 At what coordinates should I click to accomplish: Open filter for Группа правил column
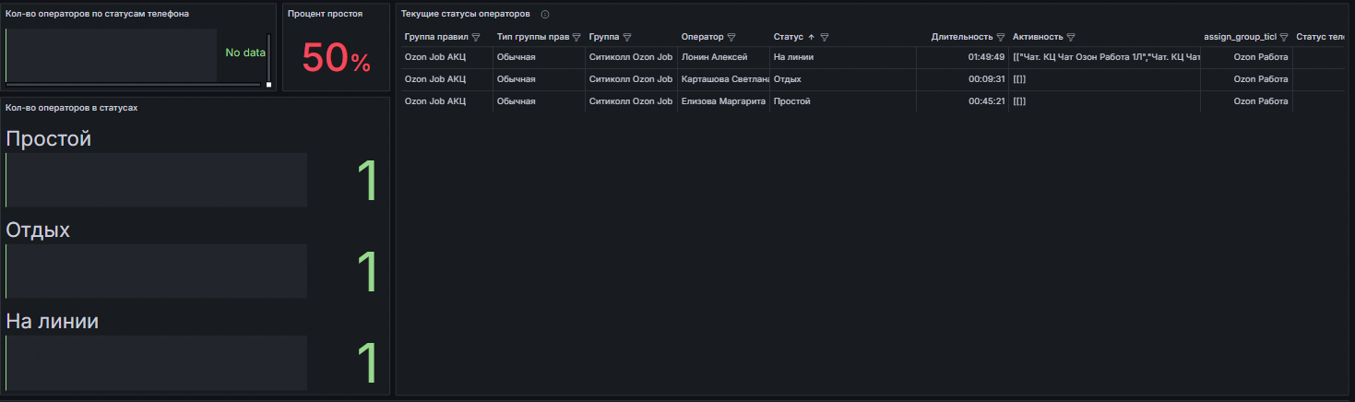tap(476, 38)
